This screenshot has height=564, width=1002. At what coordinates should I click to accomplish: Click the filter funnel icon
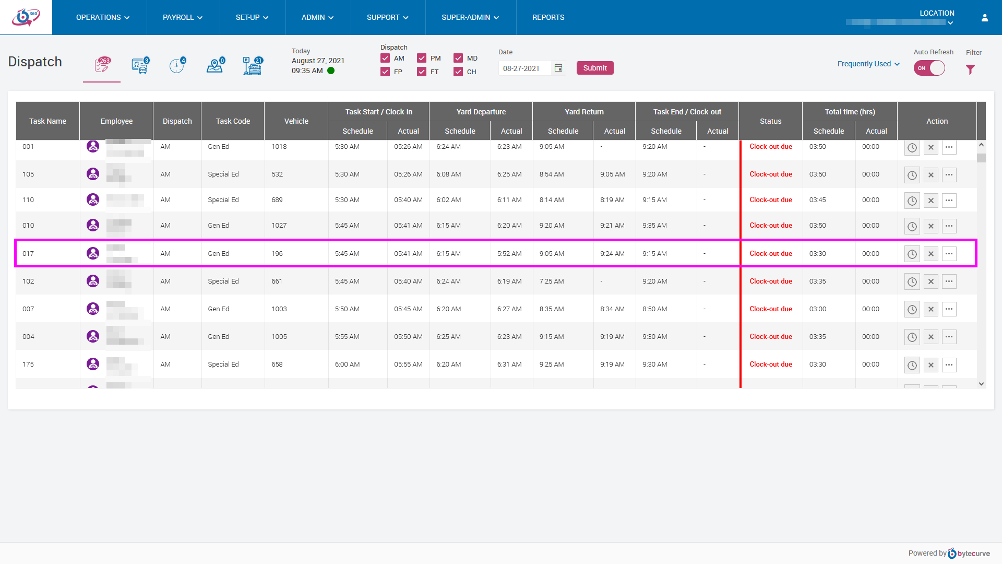[970, 69]
